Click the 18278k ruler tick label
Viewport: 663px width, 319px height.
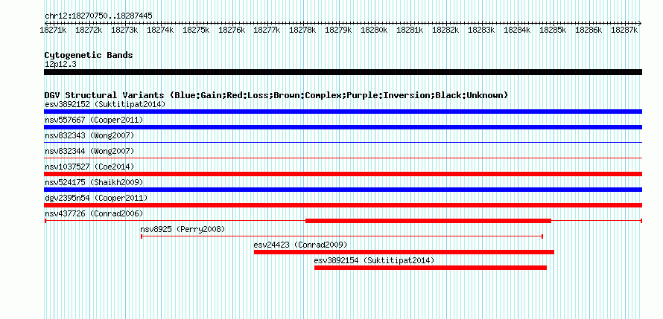(302, 30)
